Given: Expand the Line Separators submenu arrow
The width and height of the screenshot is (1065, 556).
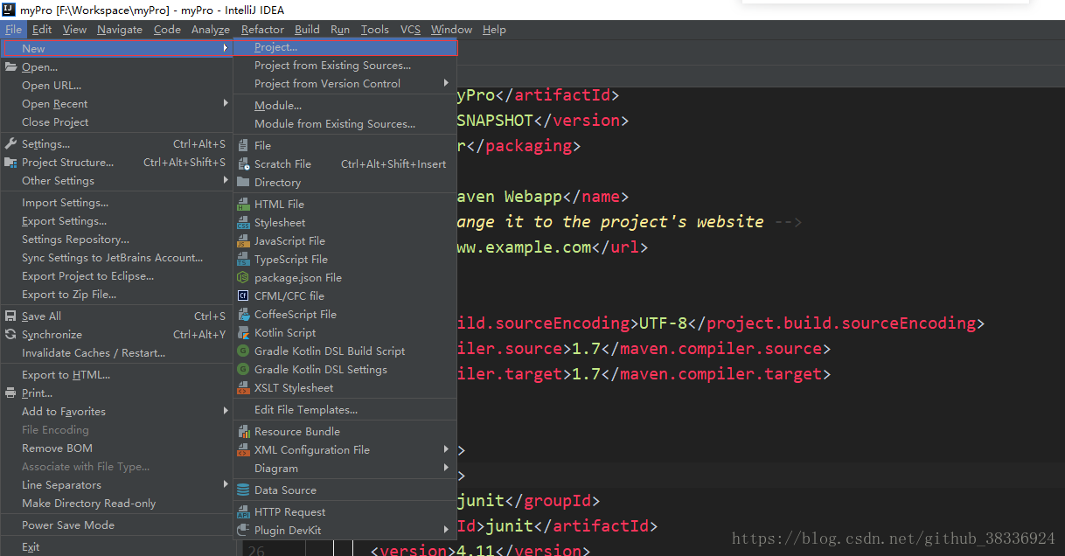Looking at the screenshot, I should (226, 484).
